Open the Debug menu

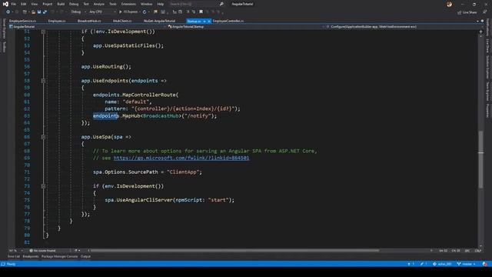(x=74, y=4)
